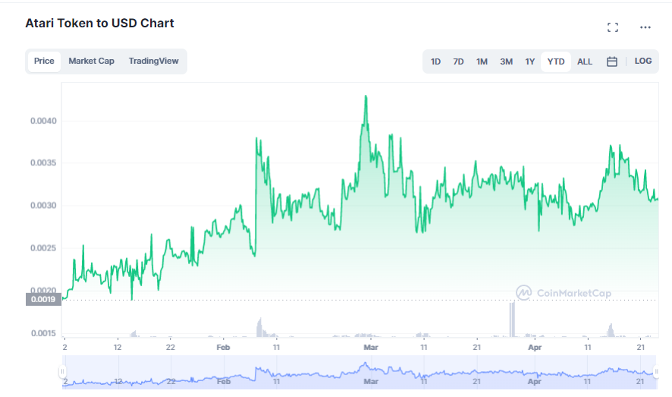This screenshot has width=672, height=397.
Task: Open the three-dot more options menu
Action: click(x=645, y=27)
